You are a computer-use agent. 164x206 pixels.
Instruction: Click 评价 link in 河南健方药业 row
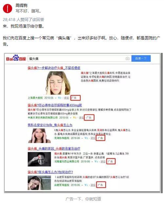[x=103, y=161]
